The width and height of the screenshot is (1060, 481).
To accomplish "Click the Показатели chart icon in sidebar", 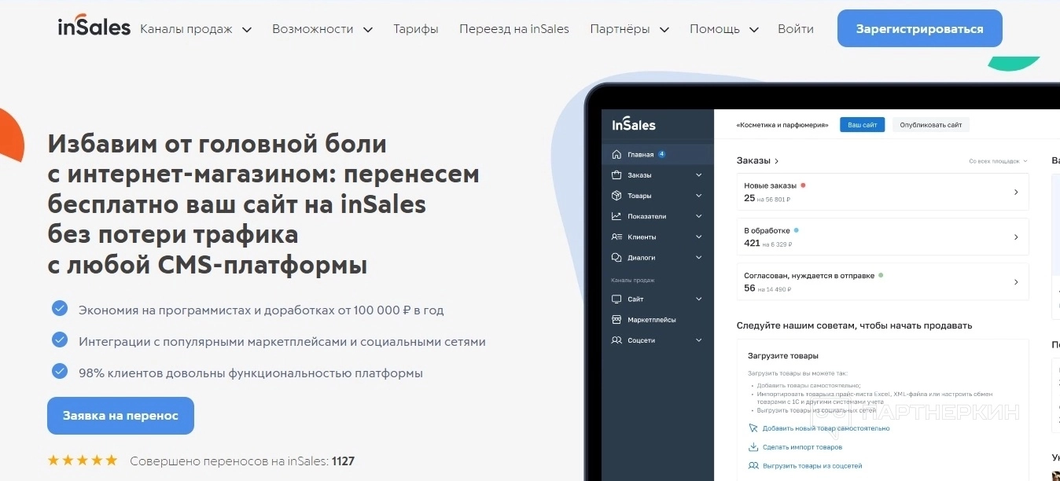I will click(x=616, y=216).
